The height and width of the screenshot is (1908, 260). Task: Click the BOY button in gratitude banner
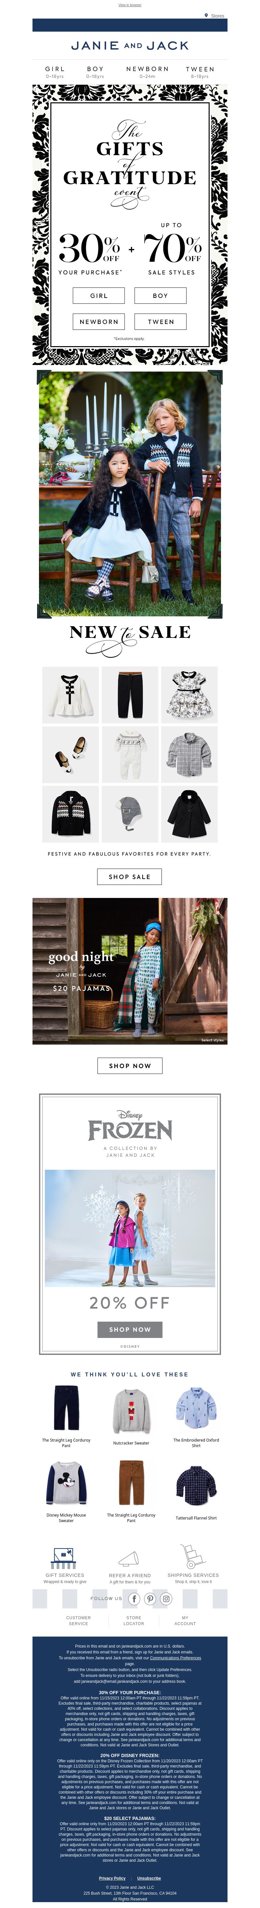tap(160, 296)
